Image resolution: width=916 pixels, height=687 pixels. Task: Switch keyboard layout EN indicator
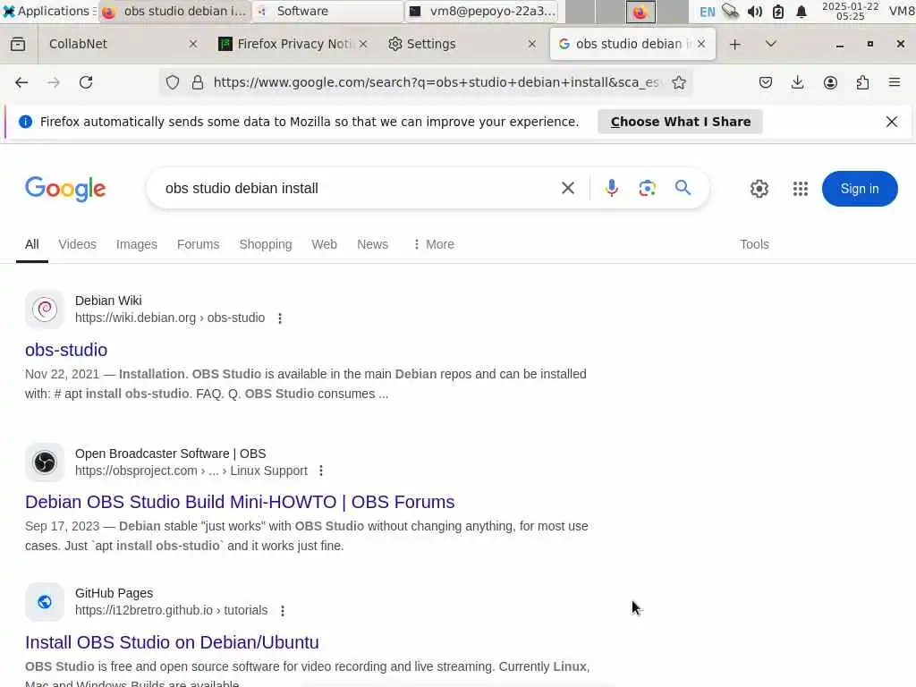(x=707, y=12)
